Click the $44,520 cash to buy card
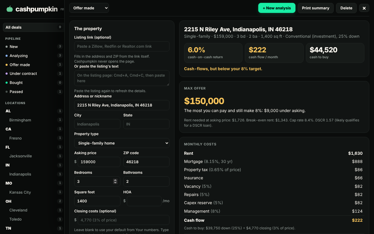The image size is (374, 234). pyautogui.click(x=335, y=53)
